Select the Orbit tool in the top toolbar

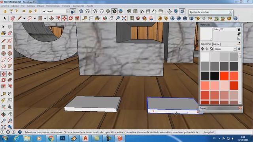click(x=105, y=19)
